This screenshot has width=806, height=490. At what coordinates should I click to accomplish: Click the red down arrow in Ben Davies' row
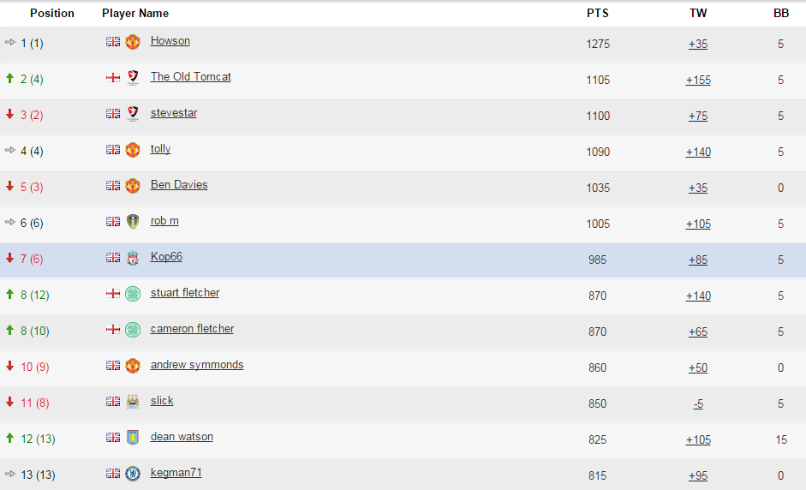[x=10, y=187]
